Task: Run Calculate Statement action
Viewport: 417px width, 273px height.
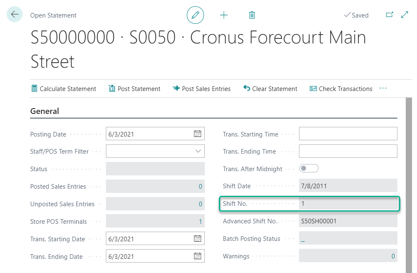Action: (x=63, y=88)
